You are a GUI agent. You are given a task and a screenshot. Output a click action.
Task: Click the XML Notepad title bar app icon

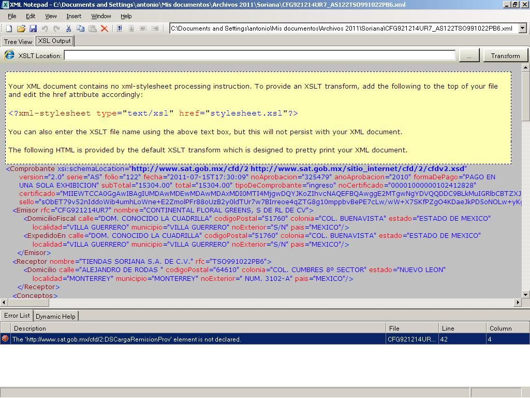pos(5,4)
